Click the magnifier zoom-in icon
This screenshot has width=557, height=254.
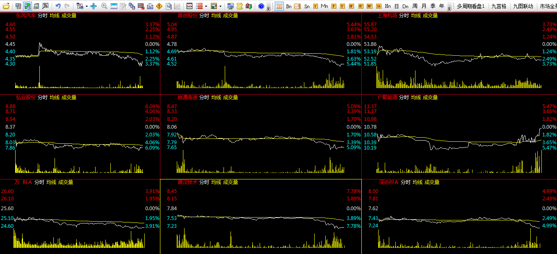[x=104, y=6]
